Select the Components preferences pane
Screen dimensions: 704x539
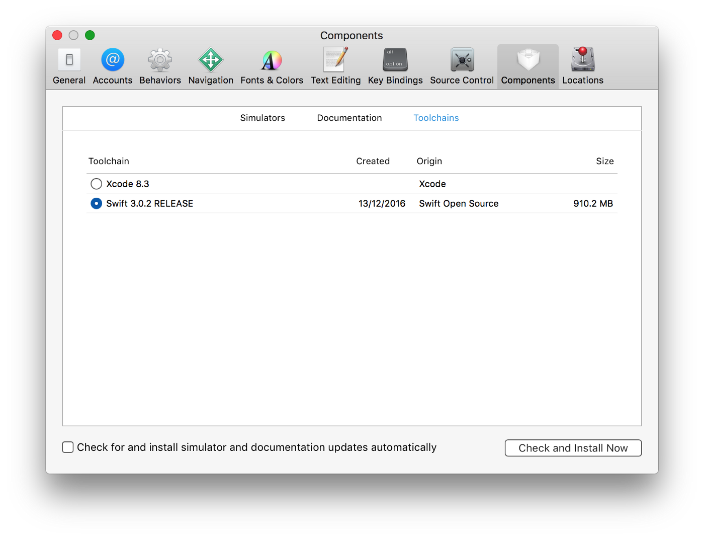(x=528, y=66)
